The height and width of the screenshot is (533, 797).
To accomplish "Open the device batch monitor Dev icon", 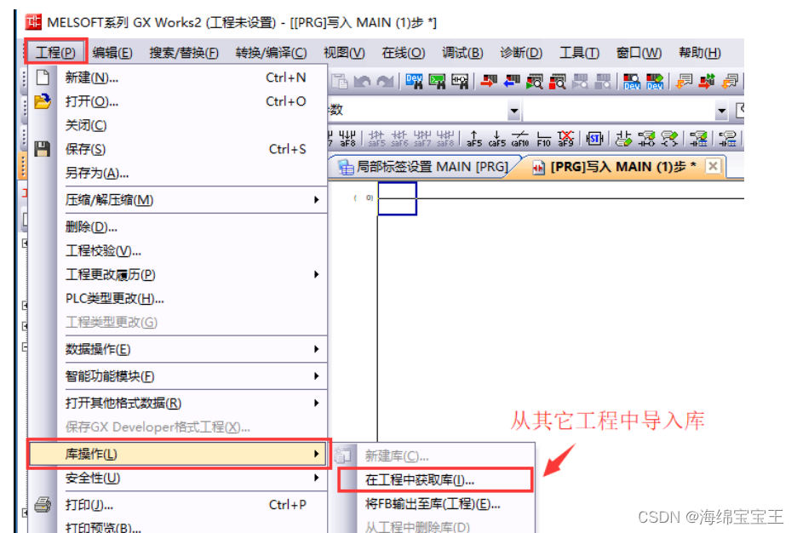I will click(632, 81).
